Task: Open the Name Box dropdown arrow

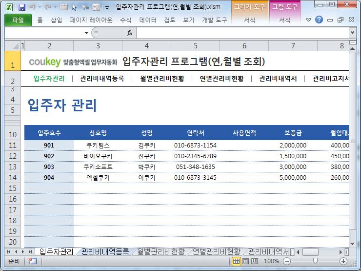Action: coord(86,33)
